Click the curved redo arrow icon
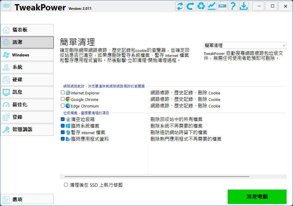 pos(191,6)
